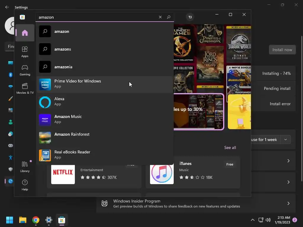
Task: Open the Alexa app result
Action: [x=105, y=102]
